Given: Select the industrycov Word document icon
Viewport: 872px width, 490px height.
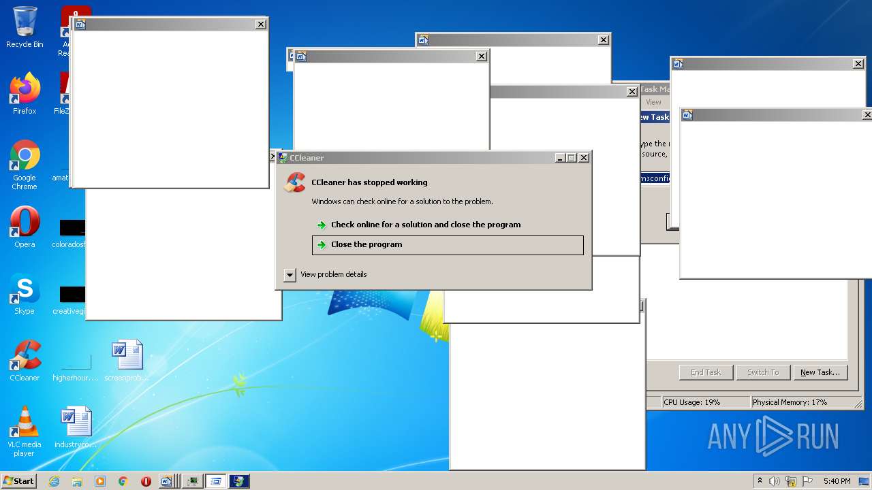Looking at the screenshot, I should [76, 427].
